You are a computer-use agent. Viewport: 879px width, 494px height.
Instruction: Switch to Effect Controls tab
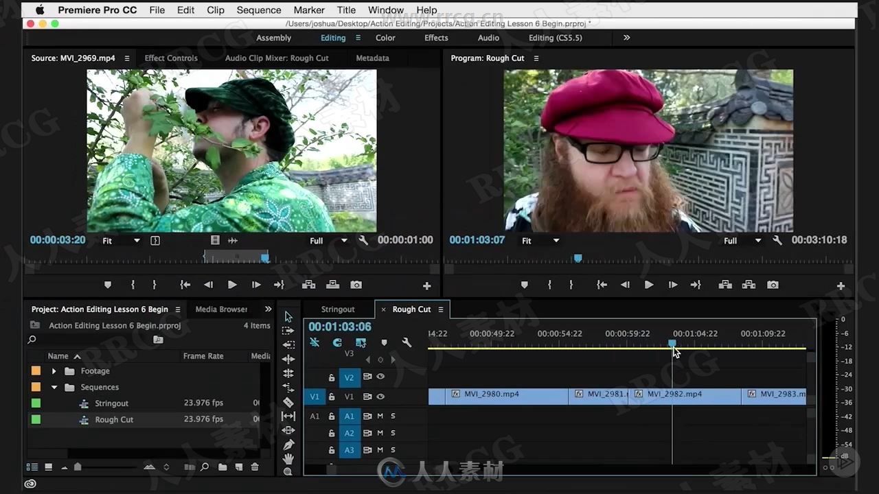(x=171, y=58)
